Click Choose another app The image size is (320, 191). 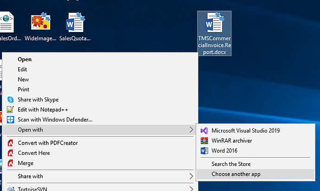pyautogui.click(x=236, y=174)
